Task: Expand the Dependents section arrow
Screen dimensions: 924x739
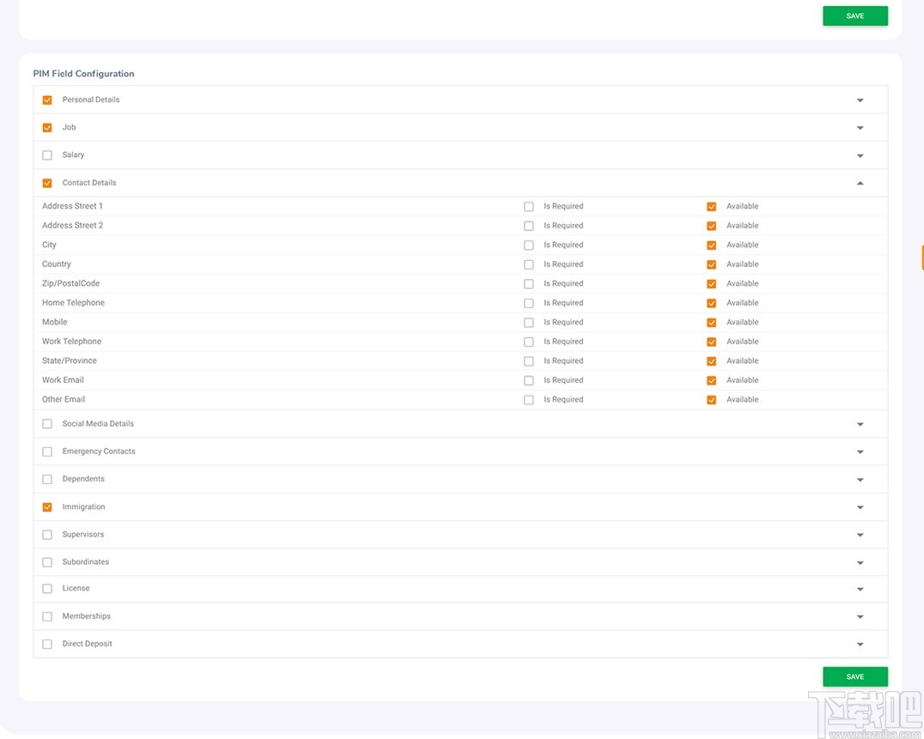Action: click(860, 480)
